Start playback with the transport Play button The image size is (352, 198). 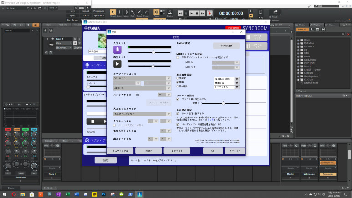191,14
